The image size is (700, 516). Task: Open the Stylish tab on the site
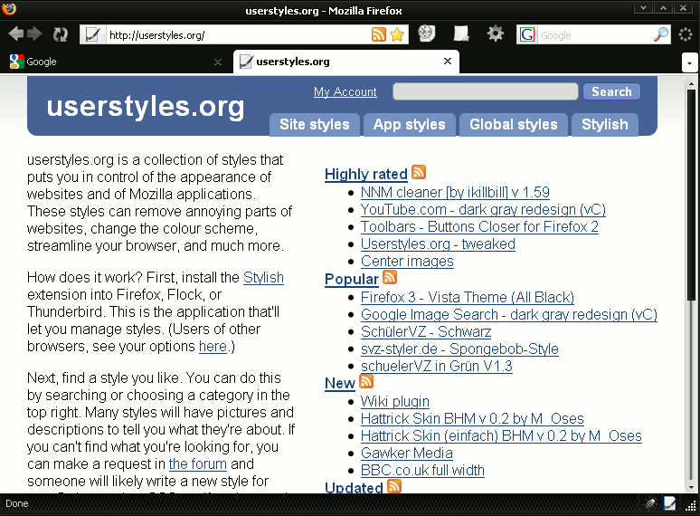tap(604, 124)
